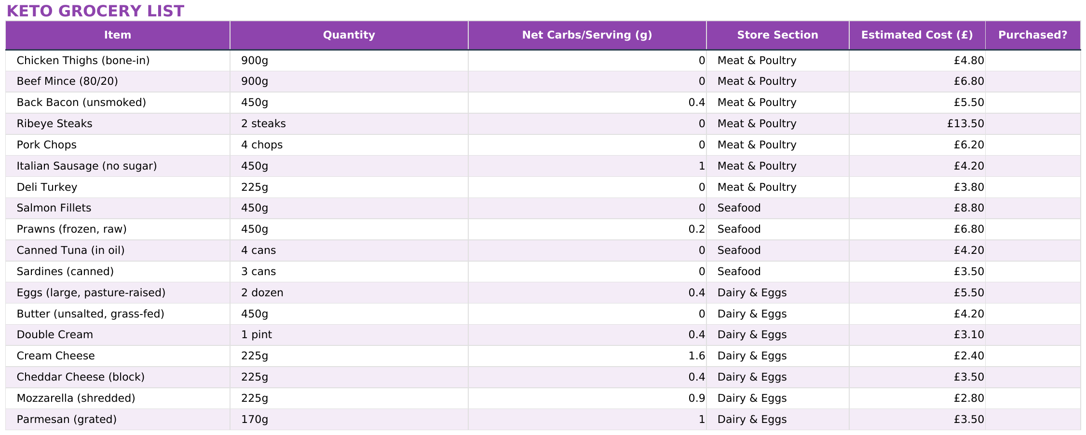Click the "Deli Turkey" item cell
The width and height of the screenshot is (1086, 435).
pyautogui.click(x=118, y=187)
